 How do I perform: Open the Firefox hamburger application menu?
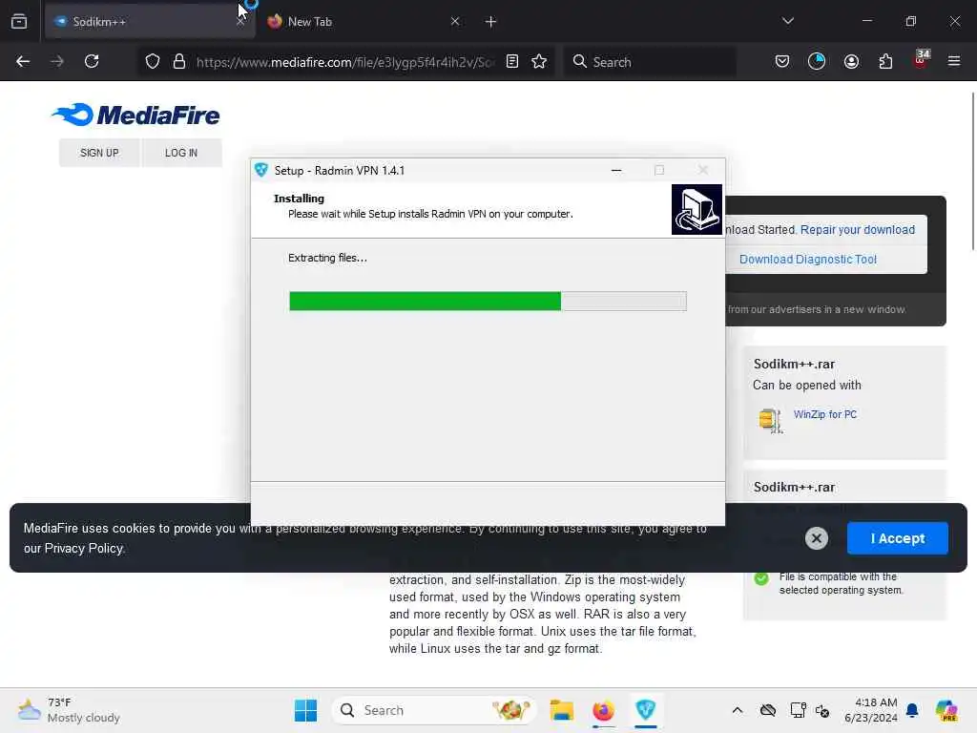[x=954, y=61]
